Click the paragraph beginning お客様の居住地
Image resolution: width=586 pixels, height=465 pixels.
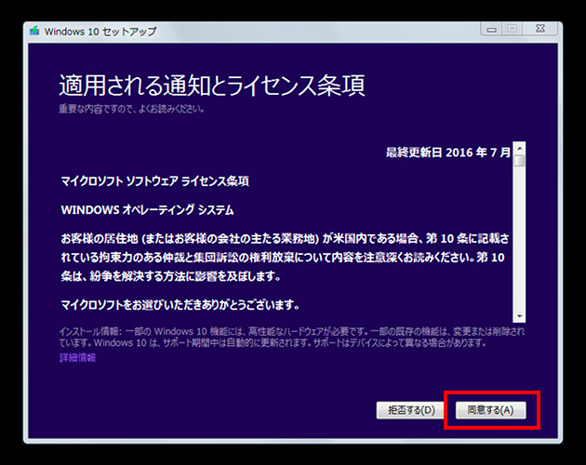tap(285, 258)
